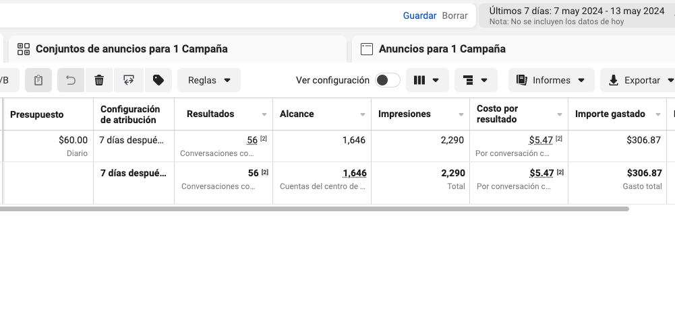Delete selection with the trash icon
This screenshot has width=675, height=329.
(x=99, y=80)
